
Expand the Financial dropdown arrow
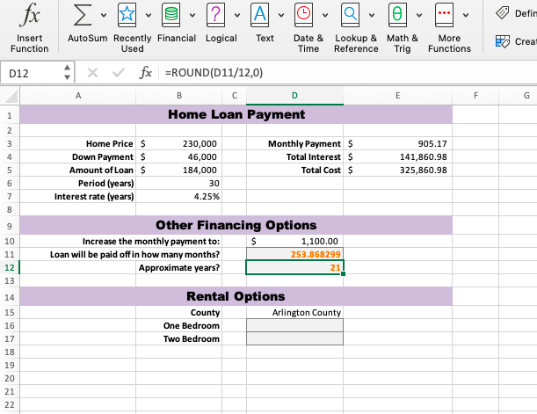click(192, 15)
